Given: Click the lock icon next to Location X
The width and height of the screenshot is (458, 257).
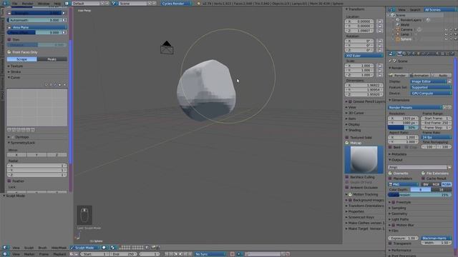Looking at the screenshot, I should pyautogui.click(x=380, y=21).
